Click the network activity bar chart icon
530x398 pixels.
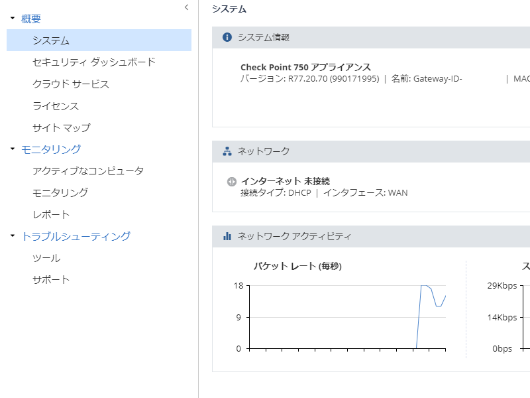tap(227, 236)
